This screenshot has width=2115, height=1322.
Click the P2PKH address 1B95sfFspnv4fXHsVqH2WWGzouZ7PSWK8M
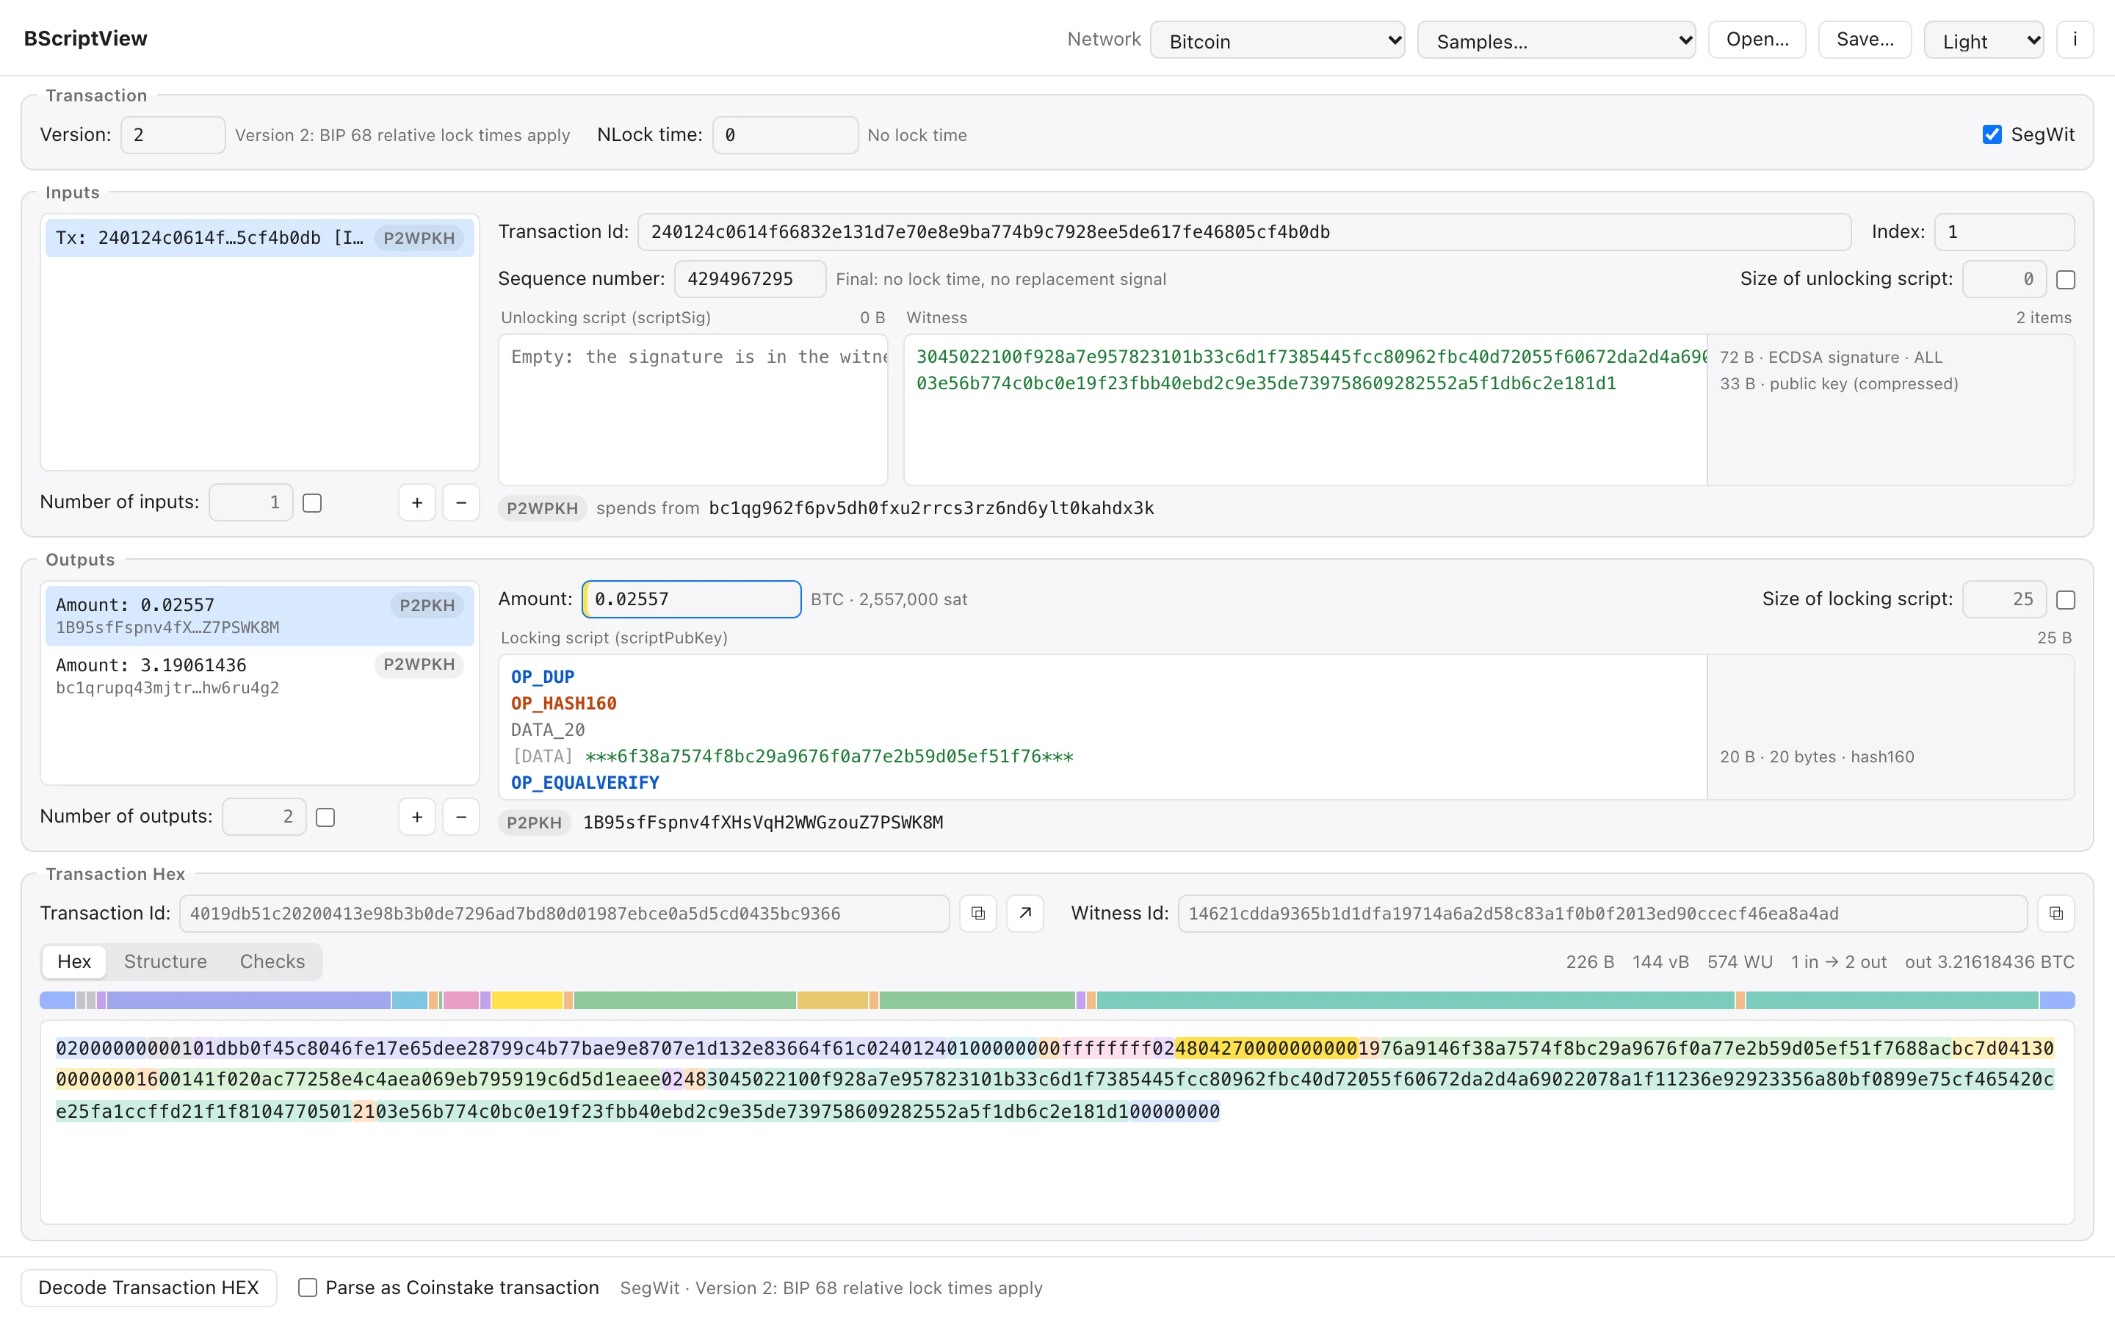pyautogui.click(x=763, y=822)
